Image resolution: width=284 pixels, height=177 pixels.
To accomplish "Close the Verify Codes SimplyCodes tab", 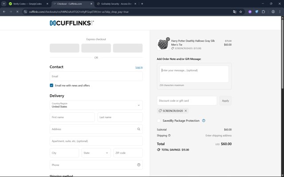I will point(47,4).
